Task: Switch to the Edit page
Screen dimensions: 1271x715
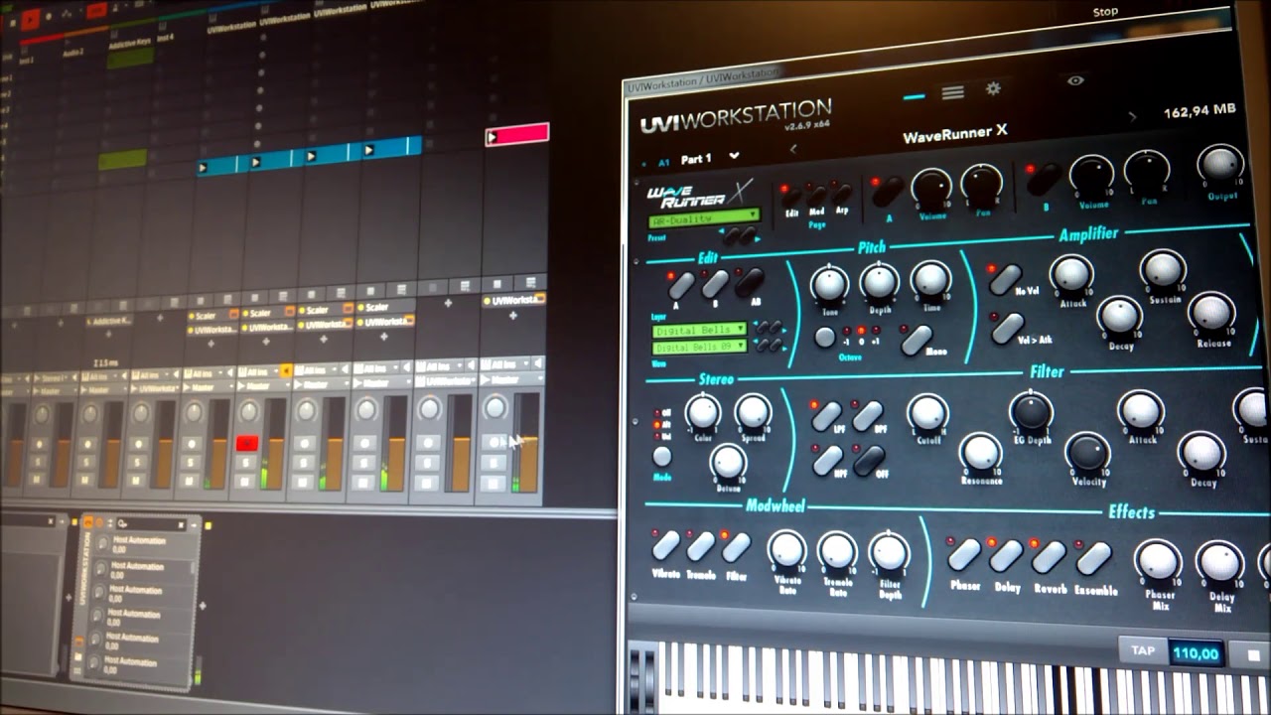Action: 792,195
